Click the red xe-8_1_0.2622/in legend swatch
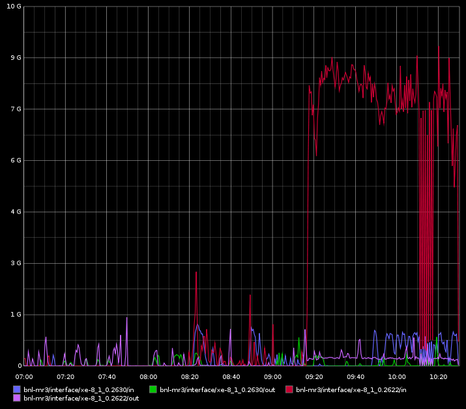 coord(289,389)
